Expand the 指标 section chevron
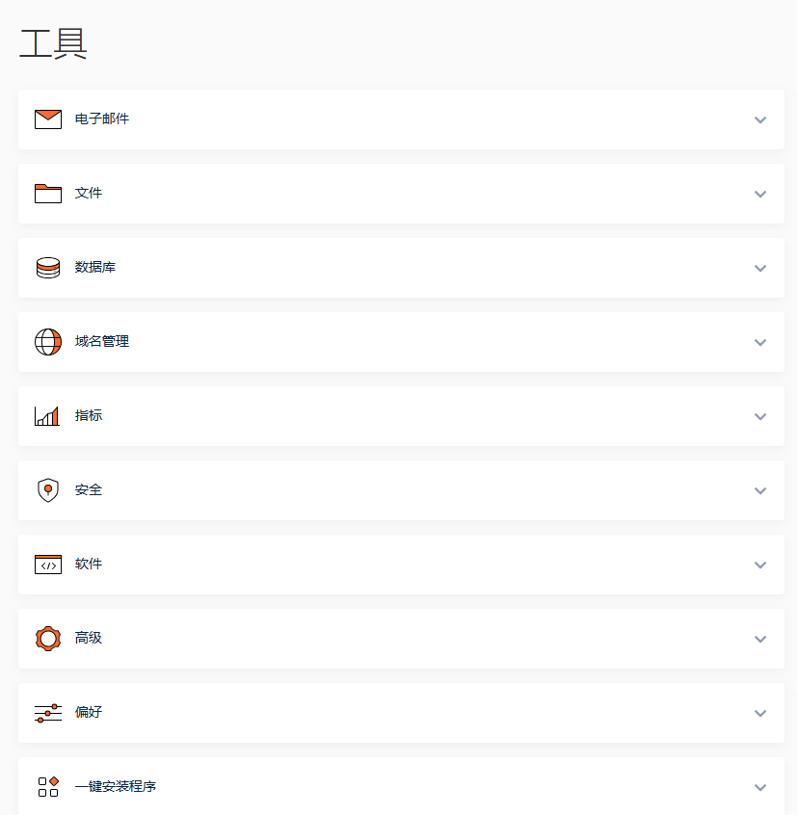This screenshot has width=797, height=815. click(760, 417)
